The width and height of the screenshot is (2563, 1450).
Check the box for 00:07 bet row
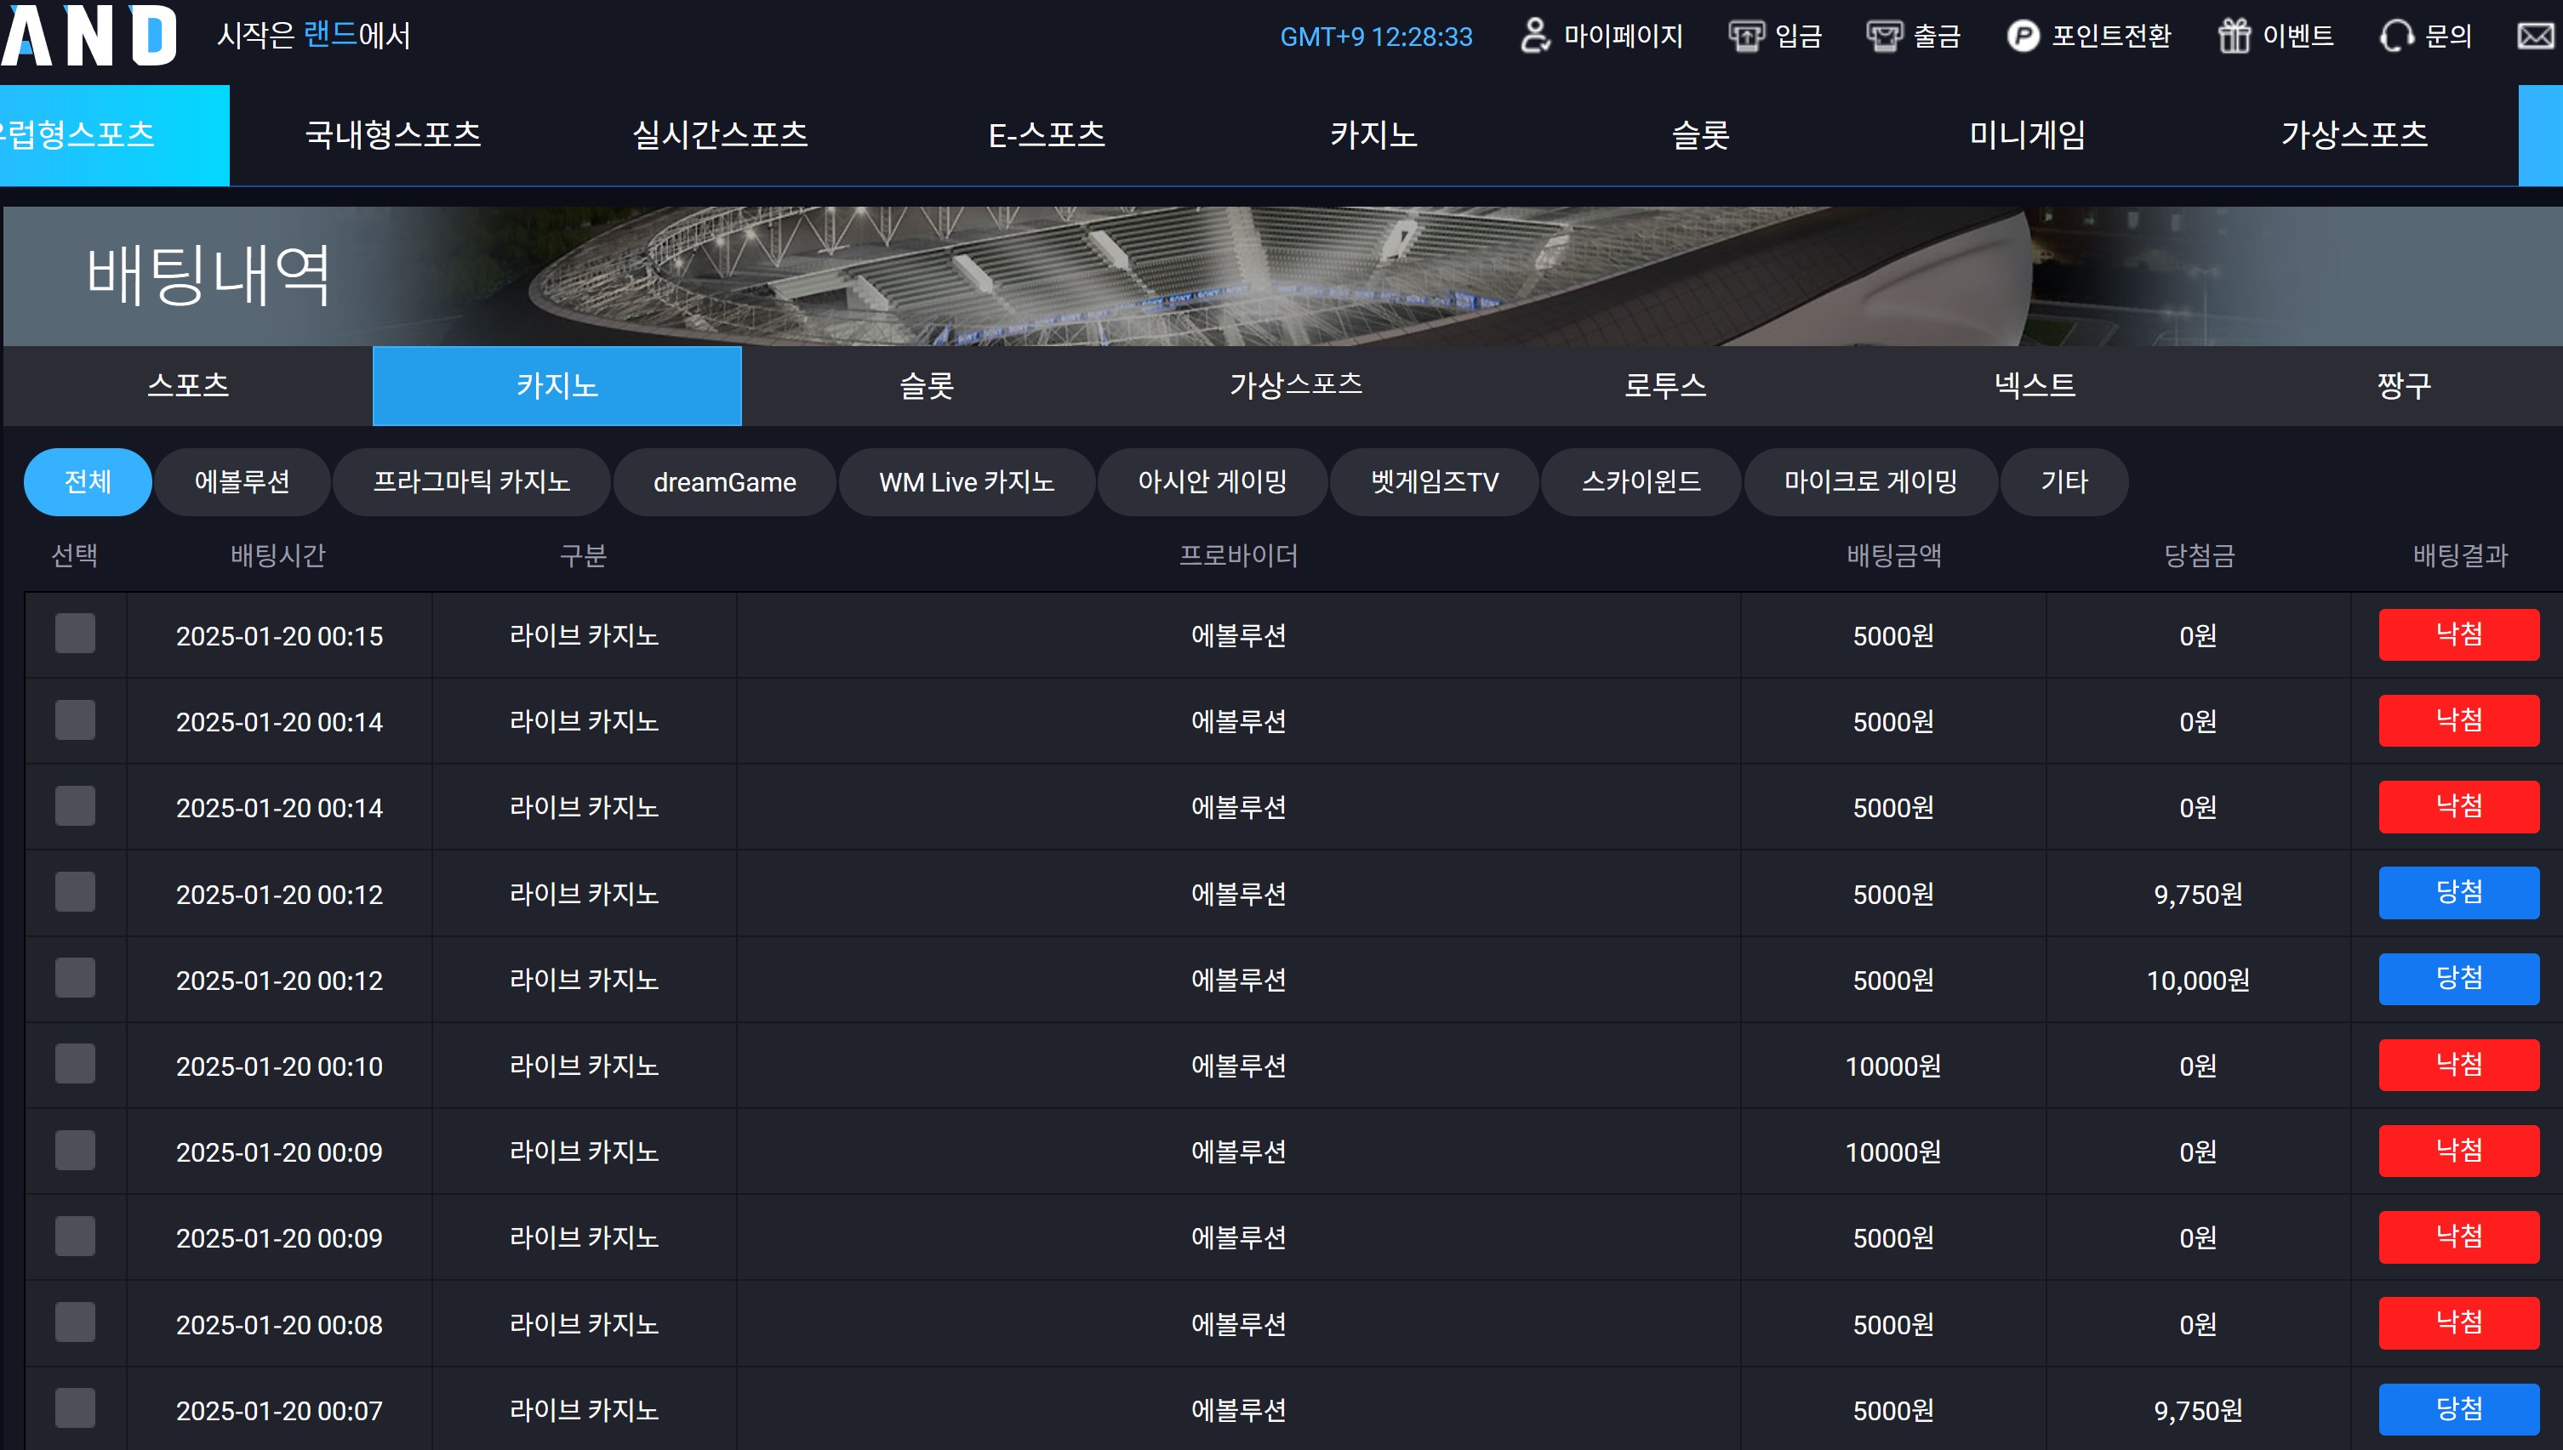coord(75,1408)
